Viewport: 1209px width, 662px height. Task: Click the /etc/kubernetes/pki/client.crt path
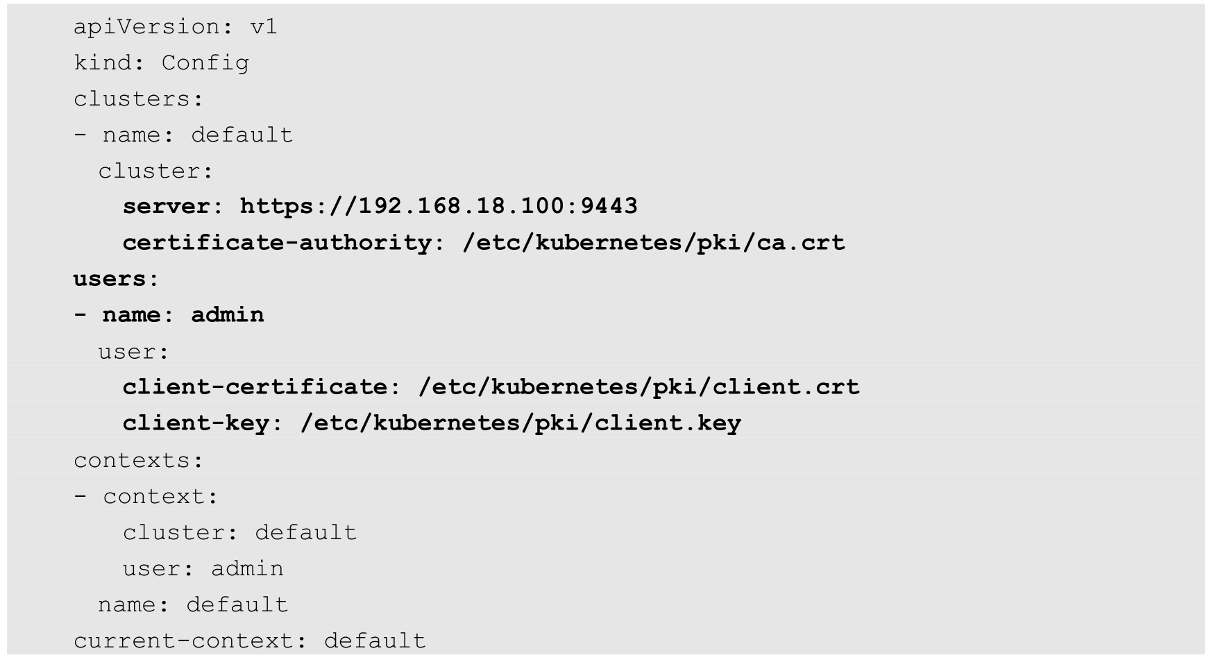639,387
